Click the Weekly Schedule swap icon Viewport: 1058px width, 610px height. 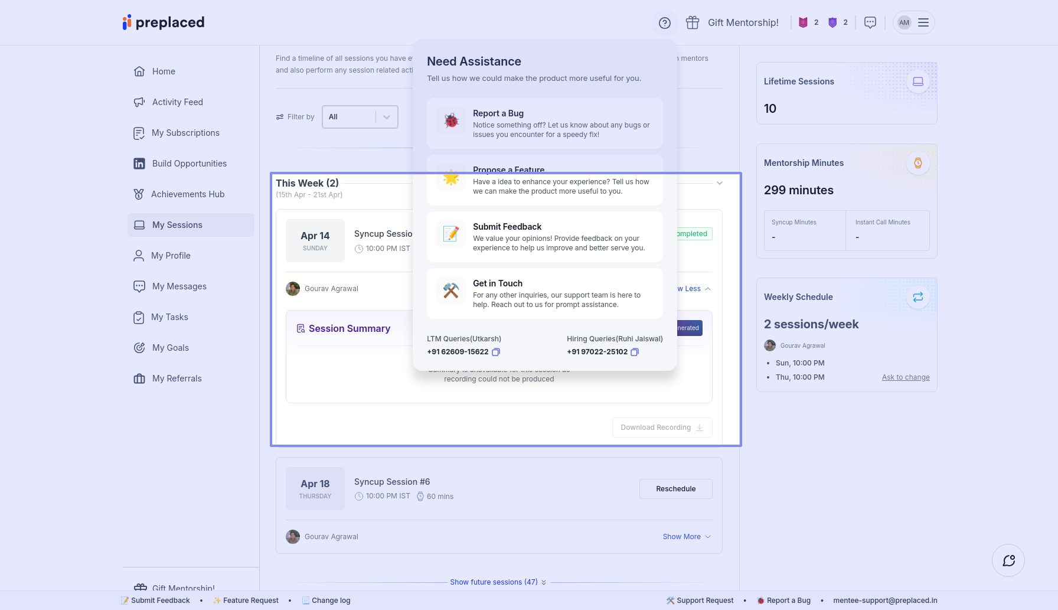[917, 297]
